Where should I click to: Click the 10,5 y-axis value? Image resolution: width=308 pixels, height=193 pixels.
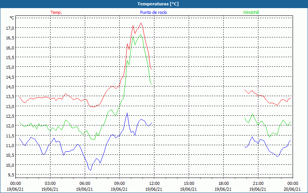point(10,155)
